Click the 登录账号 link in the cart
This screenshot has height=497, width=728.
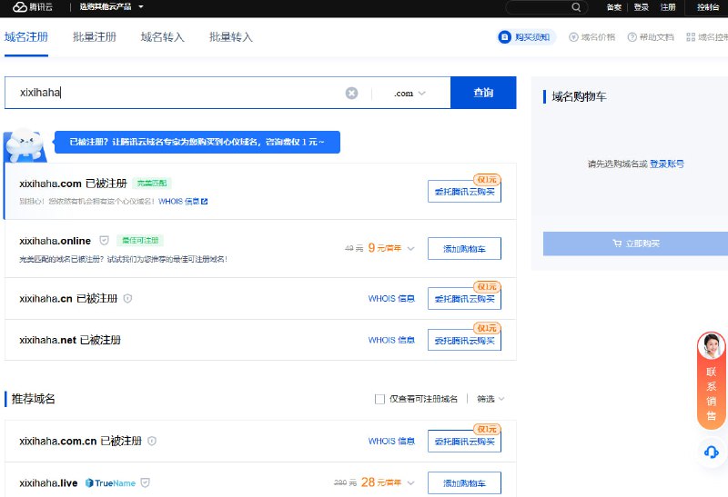pyautogui.click(x=667, y=164)
